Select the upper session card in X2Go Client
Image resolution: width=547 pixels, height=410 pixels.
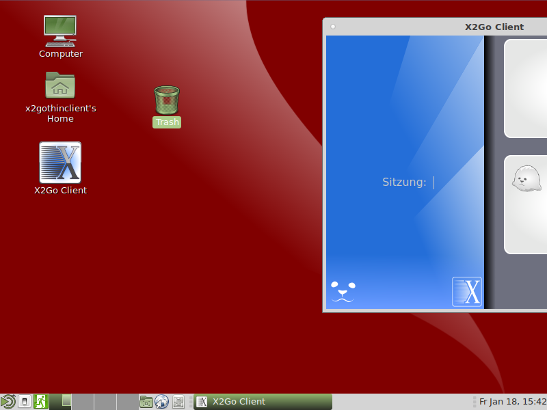pyautogui.click(x=525, y=88)
